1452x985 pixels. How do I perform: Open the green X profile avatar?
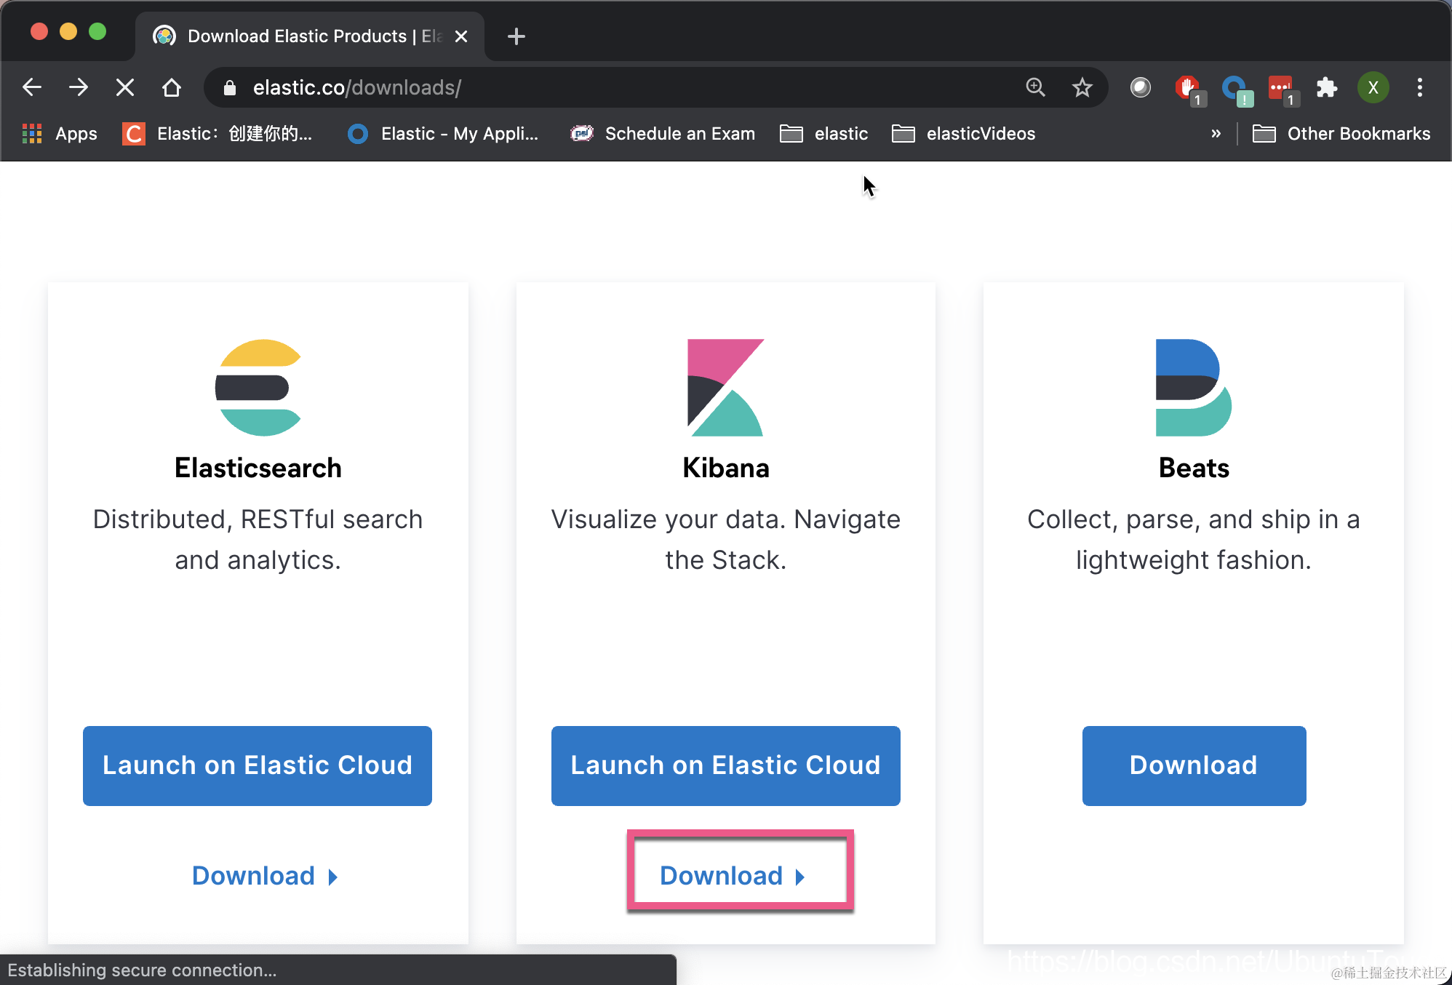1373,88
